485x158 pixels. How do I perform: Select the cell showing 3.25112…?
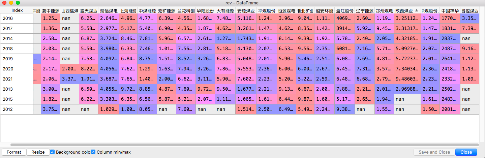pos(407,18)
